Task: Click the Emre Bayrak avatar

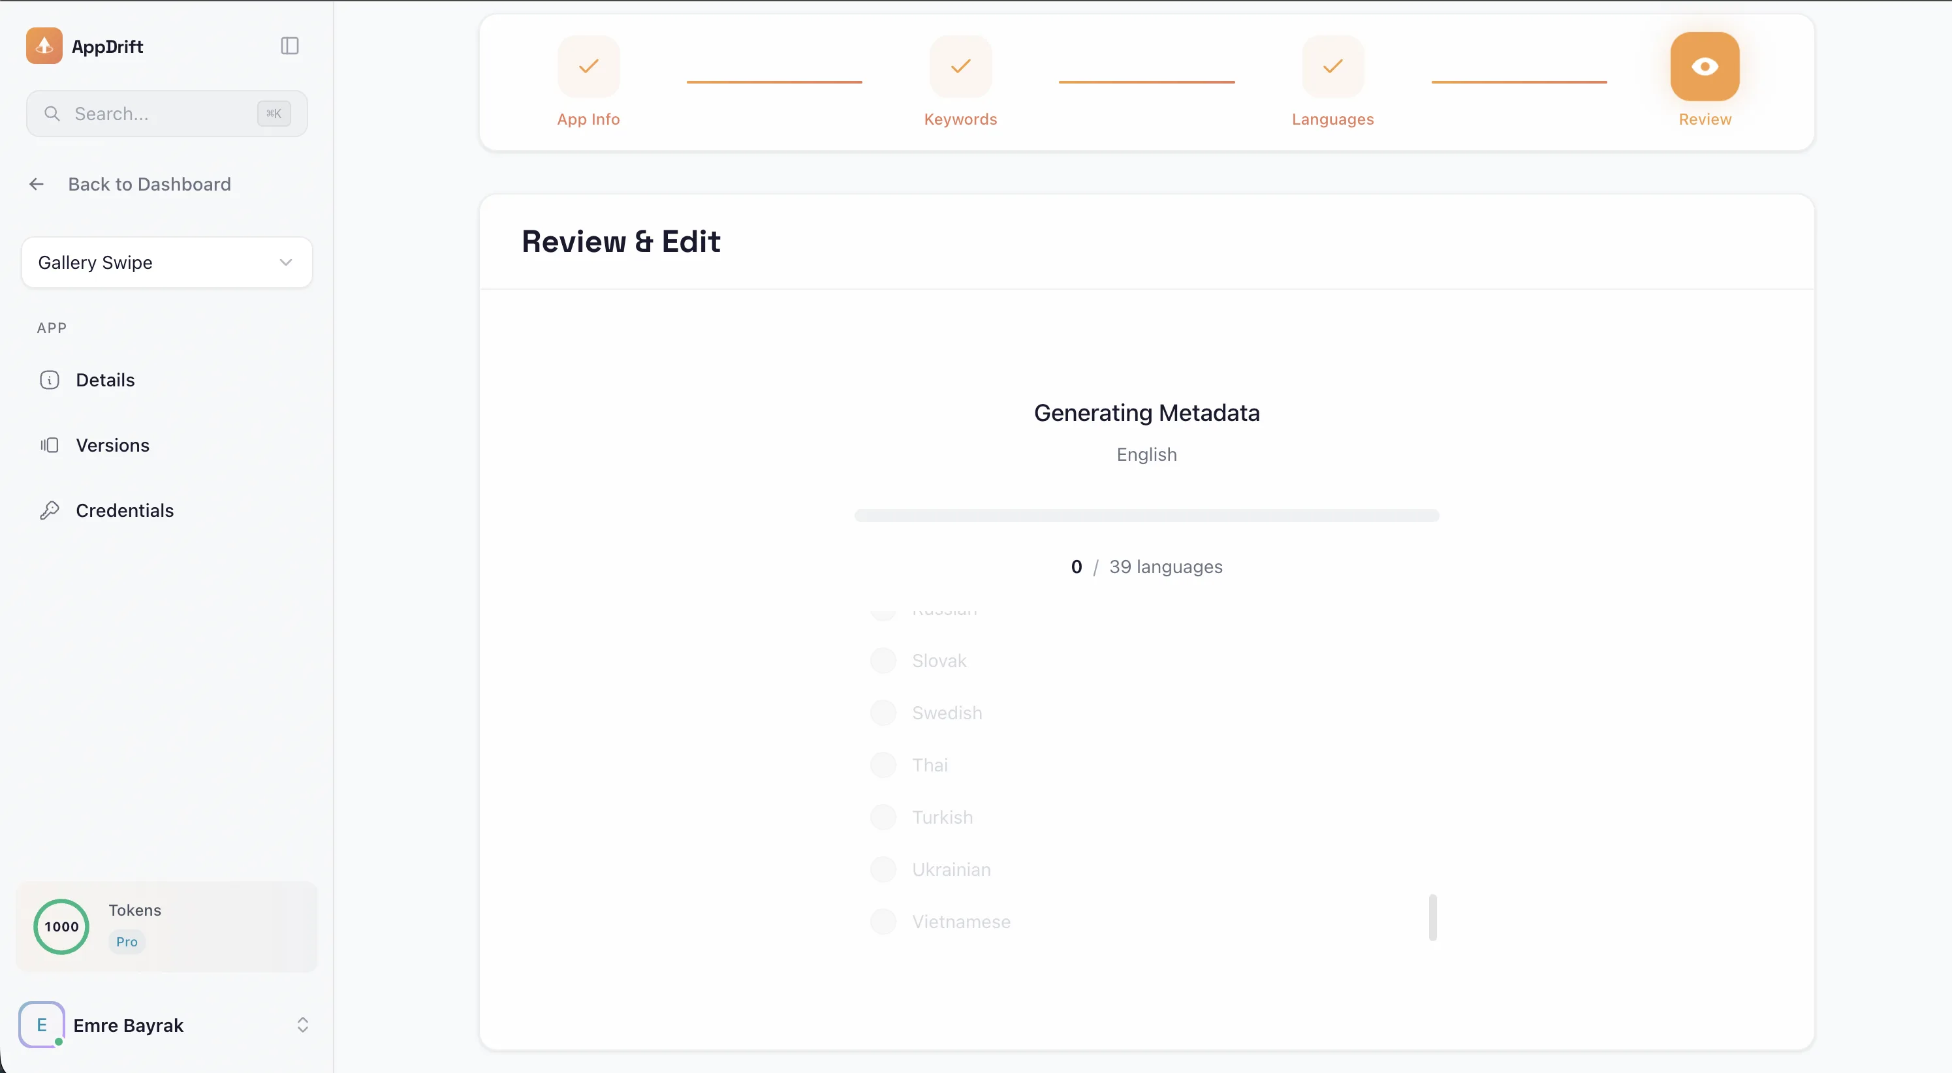Action: [42, 1025]
